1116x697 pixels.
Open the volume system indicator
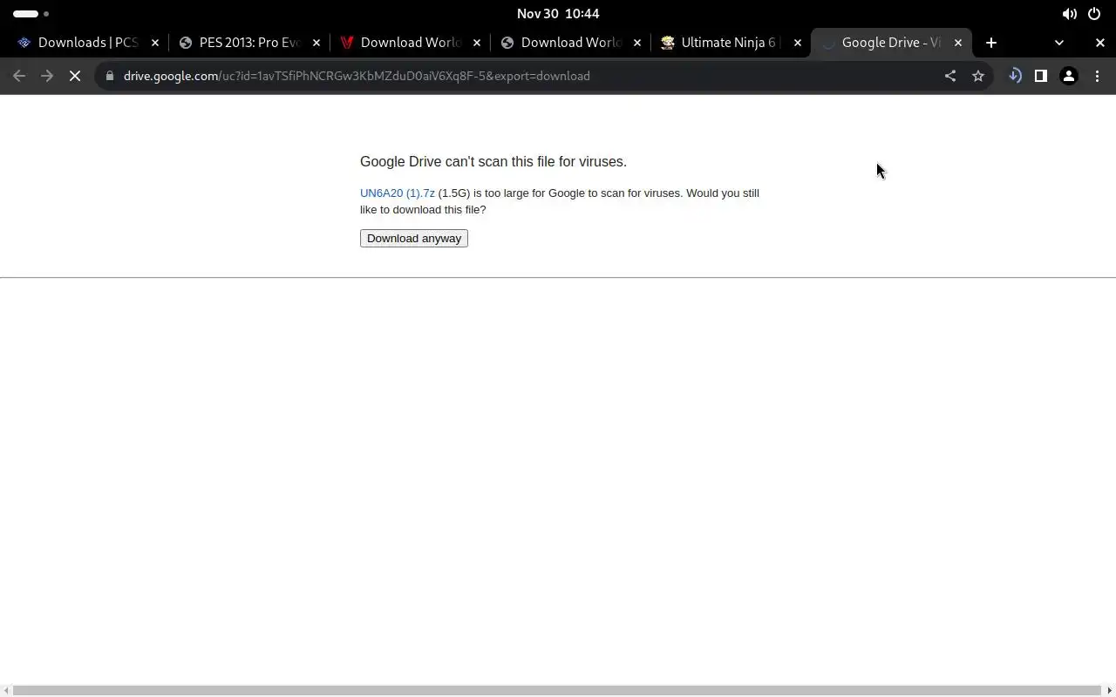[x=1069, y=13]
